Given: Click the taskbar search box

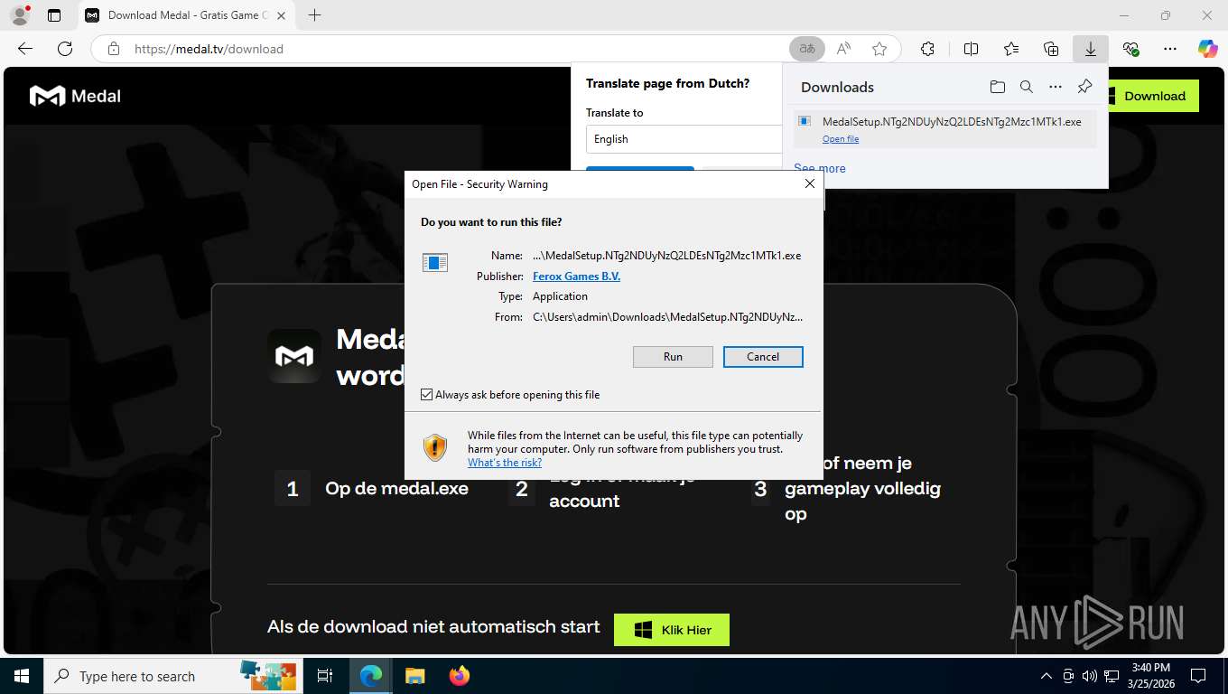Looking at the screenshot, I should coord(173,676).
